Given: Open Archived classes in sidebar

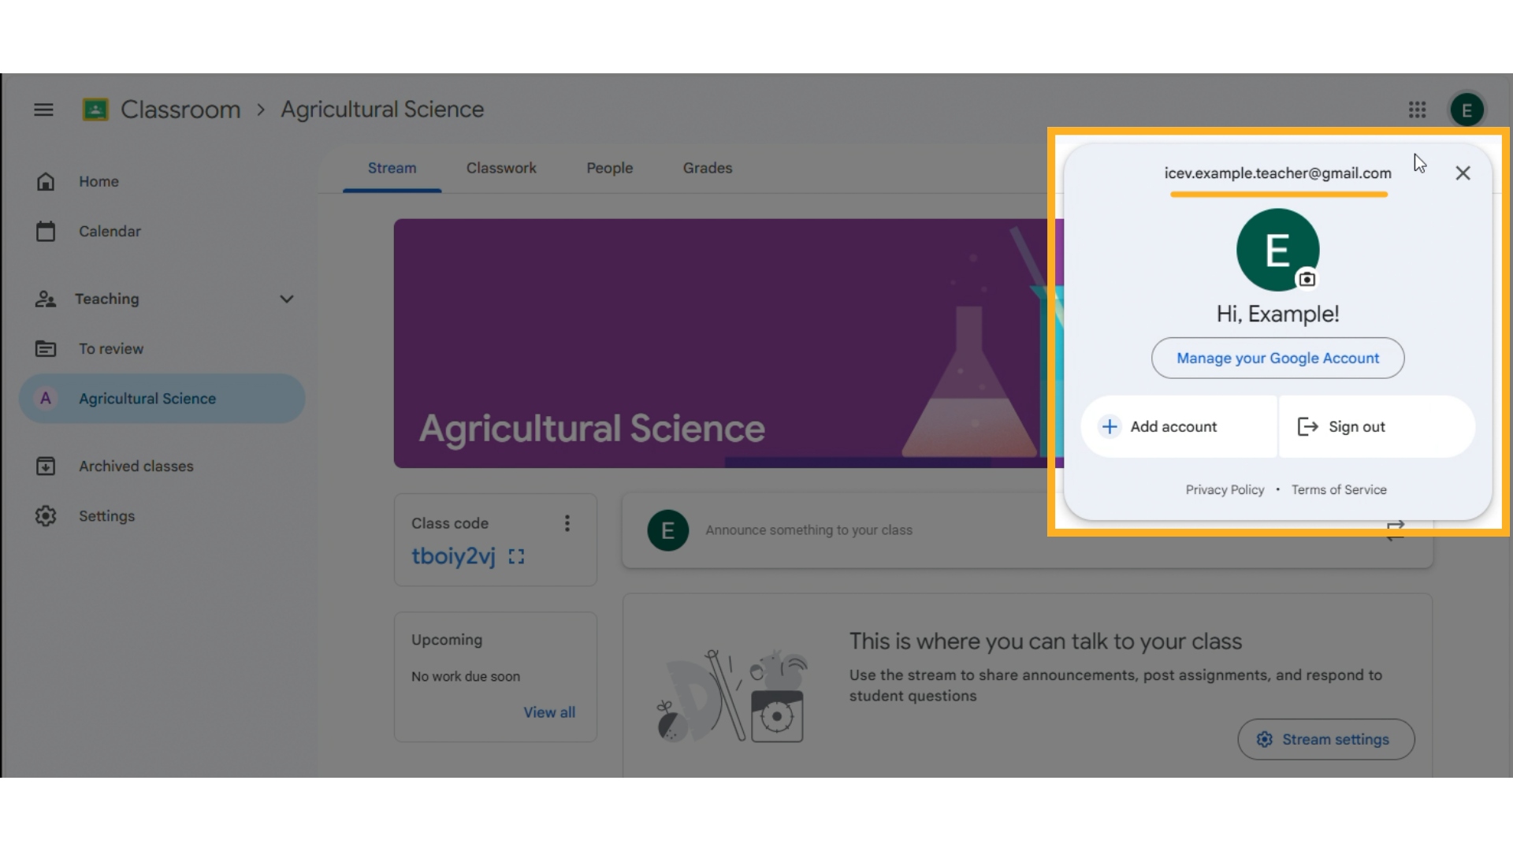Looking at the screenshot, I should (x=162, y=466).
